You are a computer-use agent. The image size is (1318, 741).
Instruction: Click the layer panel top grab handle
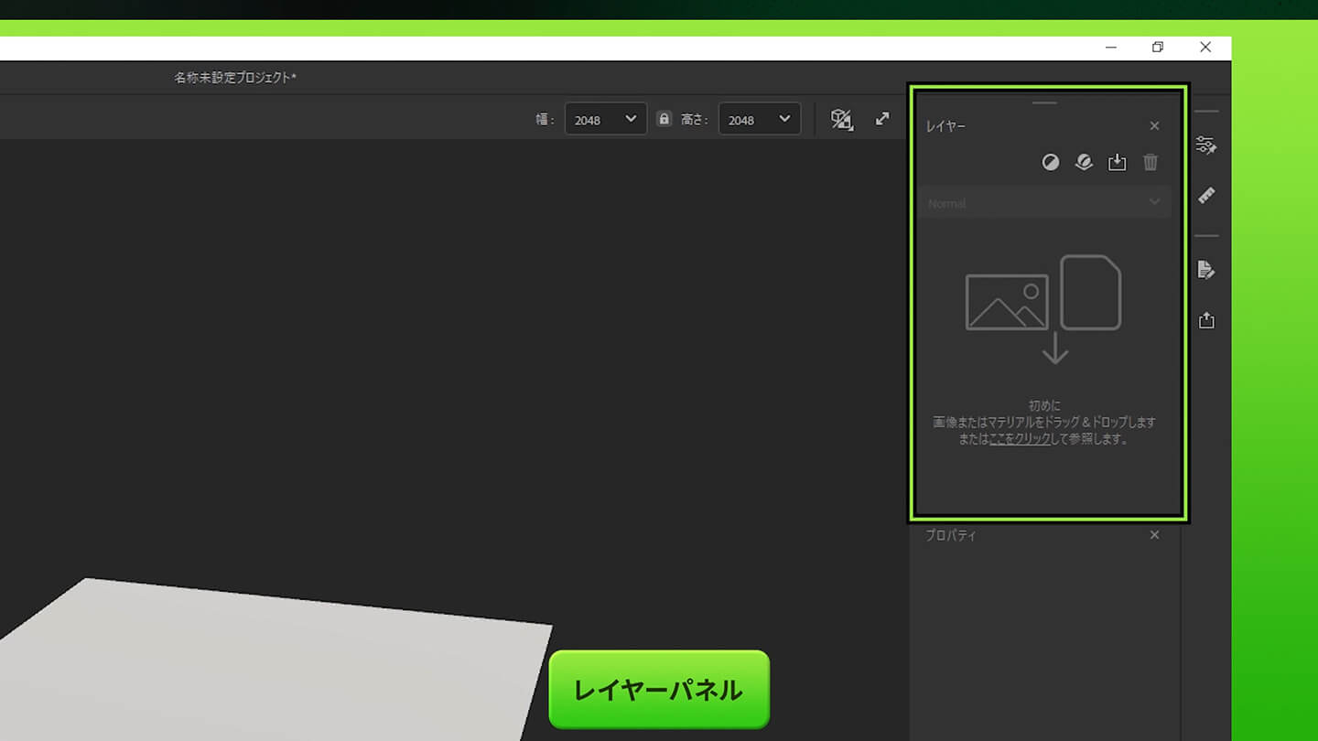(1044, 102)
